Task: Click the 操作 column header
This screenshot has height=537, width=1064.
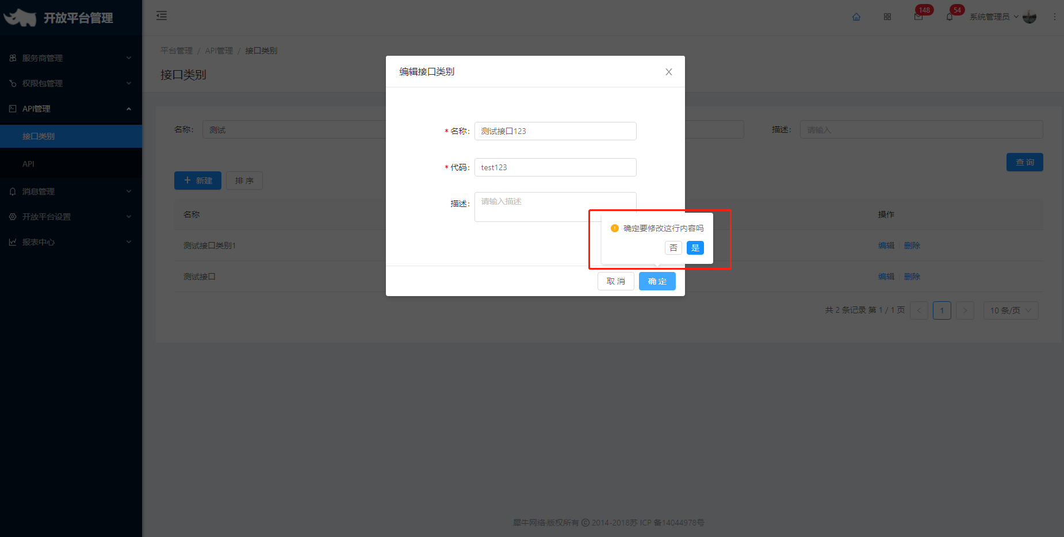Action: (886, 214)
